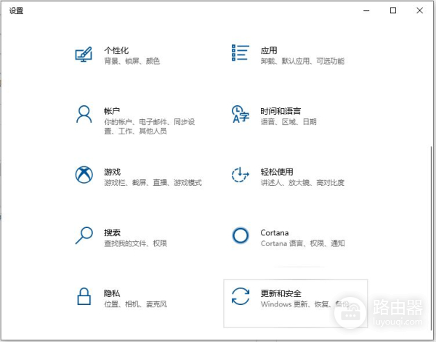This screenshot has width=436, height=342.
Task: Click 更新和安全 heading text
Action: (x=280, y=293)
